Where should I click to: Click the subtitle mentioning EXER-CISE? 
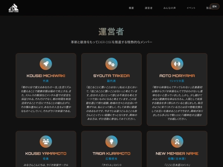pos(111,42)
